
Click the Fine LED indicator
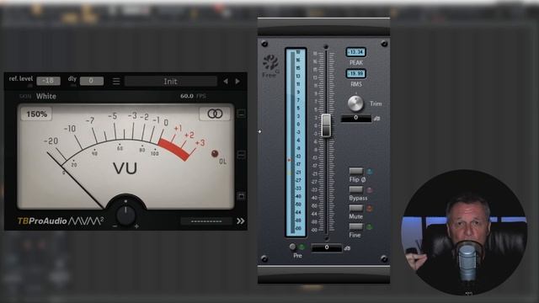click(x=370, y=226)
